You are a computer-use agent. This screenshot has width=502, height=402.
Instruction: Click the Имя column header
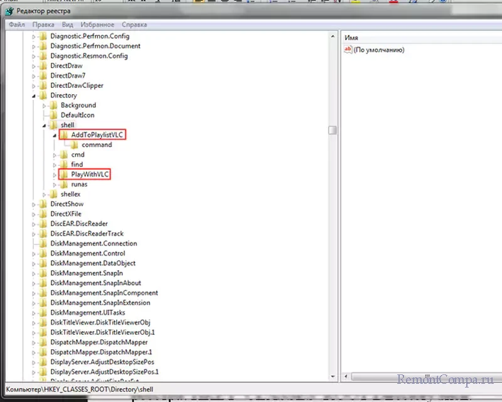[351, 38]
